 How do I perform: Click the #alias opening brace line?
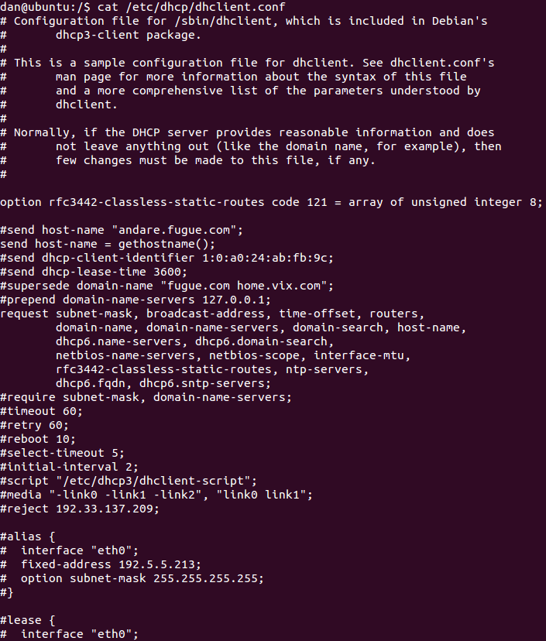(27, 536)
